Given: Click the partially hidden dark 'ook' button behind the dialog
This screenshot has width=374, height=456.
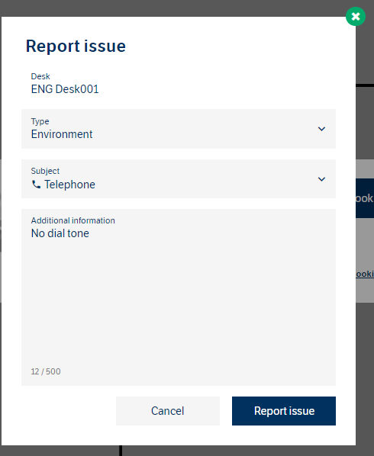Looking at the screenshot, I should [x=365, y=198].
